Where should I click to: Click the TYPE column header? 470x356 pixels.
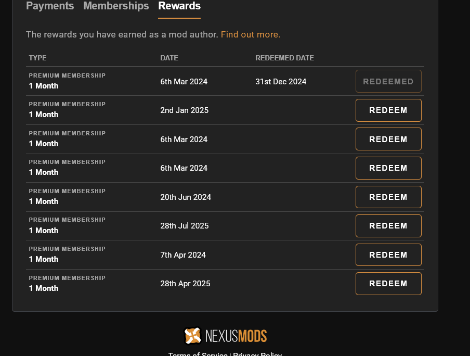coord(38,58)
